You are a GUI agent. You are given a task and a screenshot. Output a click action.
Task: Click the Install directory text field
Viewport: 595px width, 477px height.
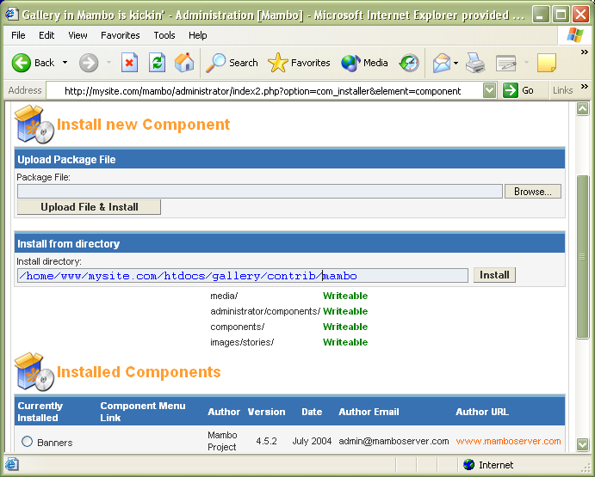pyautogui.click(x=243, y=275)
